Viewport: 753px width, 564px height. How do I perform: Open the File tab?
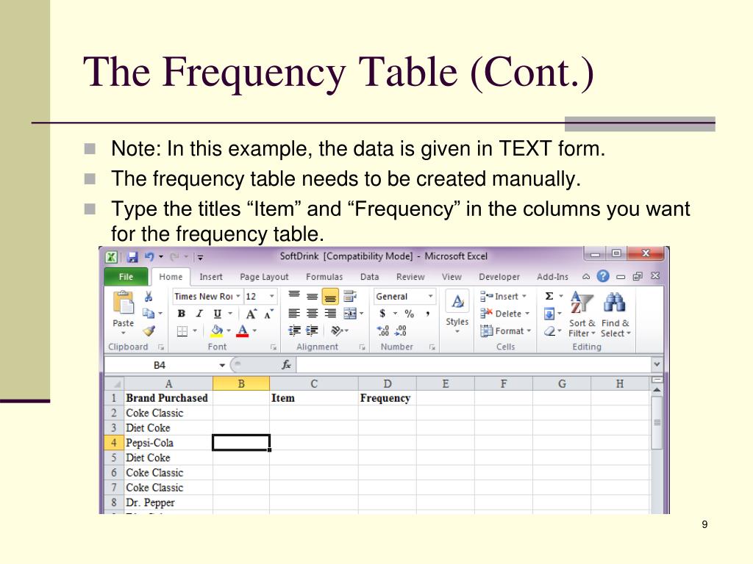tap(126, 277)
